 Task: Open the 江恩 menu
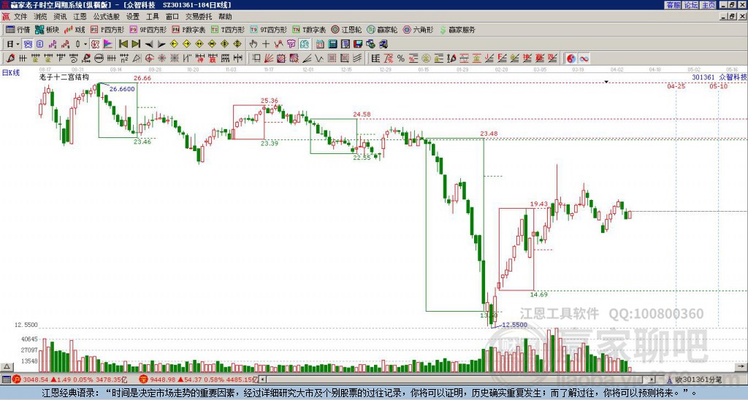[x=80, y=17]
